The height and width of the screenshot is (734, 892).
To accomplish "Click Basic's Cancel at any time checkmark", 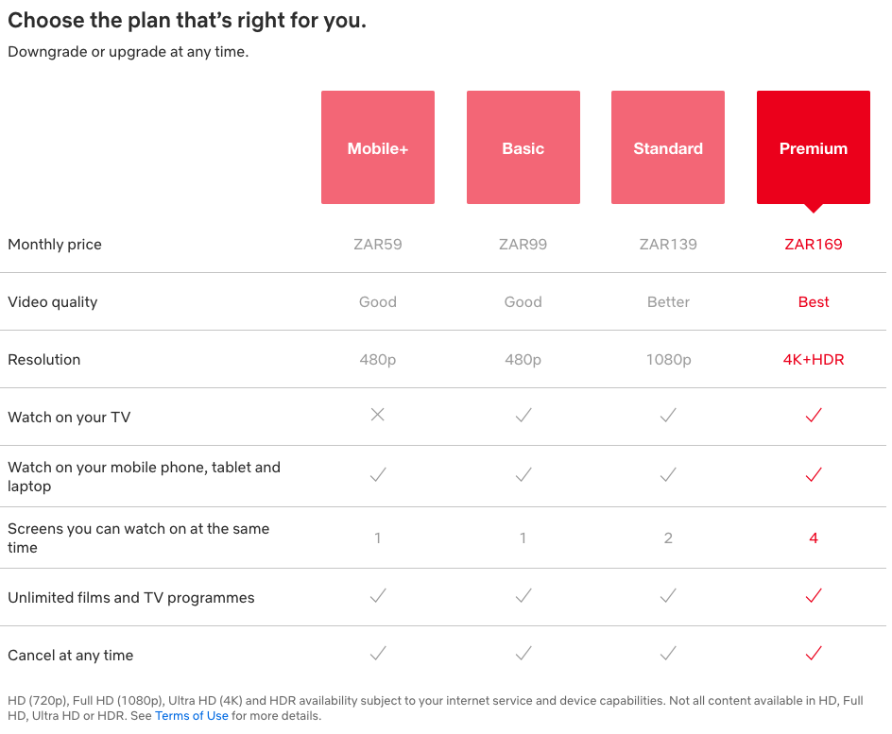I will click(x=523, y=654).
